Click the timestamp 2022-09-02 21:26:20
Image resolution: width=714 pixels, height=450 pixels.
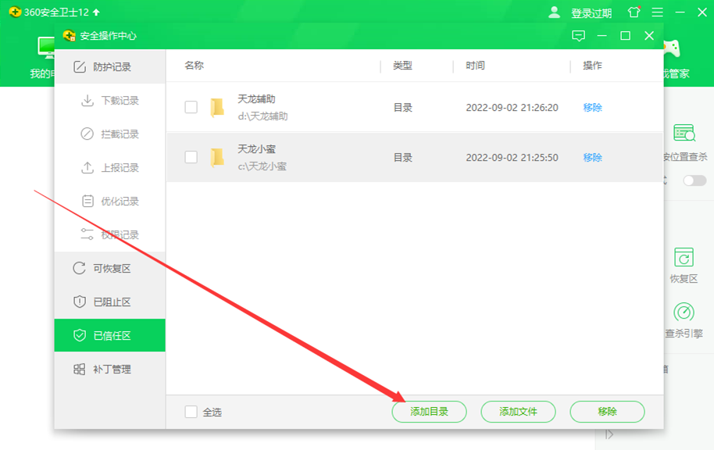512,108
